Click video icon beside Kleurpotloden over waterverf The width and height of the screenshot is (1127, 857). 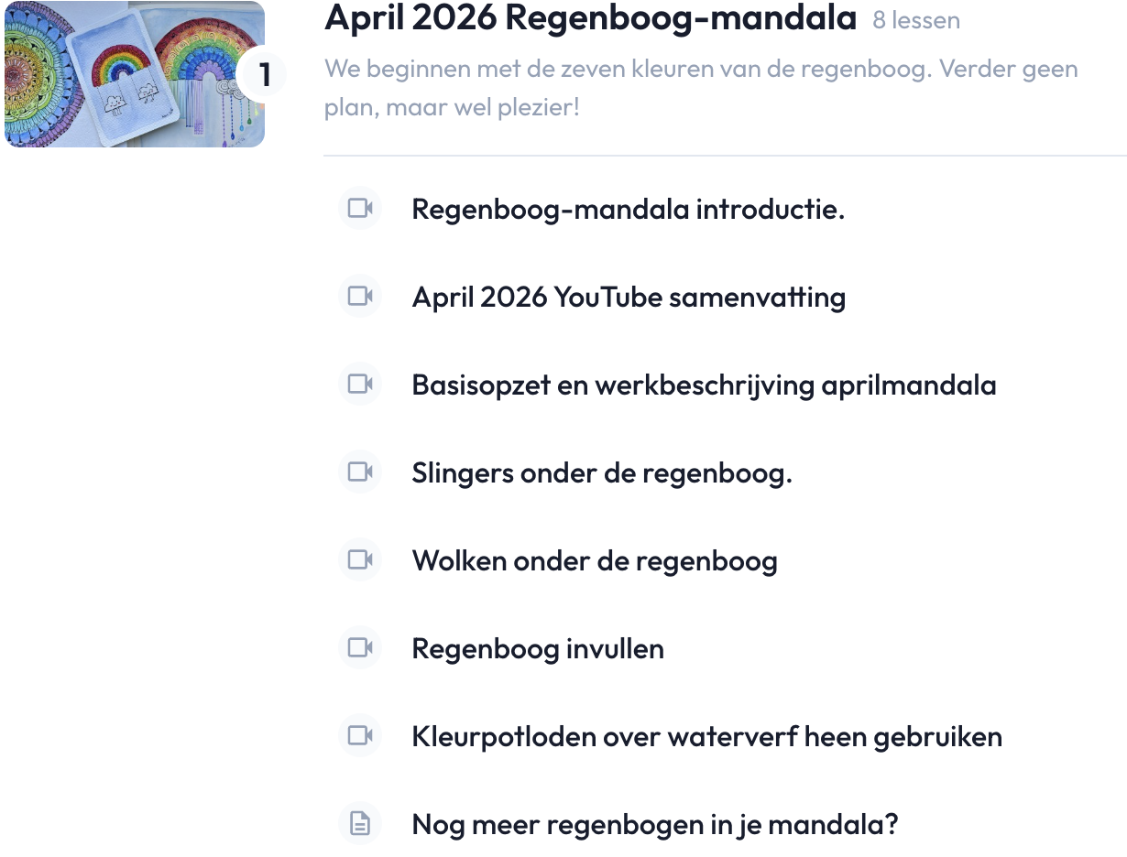coord(360,736)
